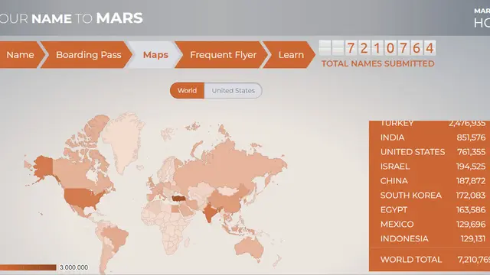The height and width of the screenshot is (275, 490).
Task: Click Greenland on the world map
Action: (123, 141)
